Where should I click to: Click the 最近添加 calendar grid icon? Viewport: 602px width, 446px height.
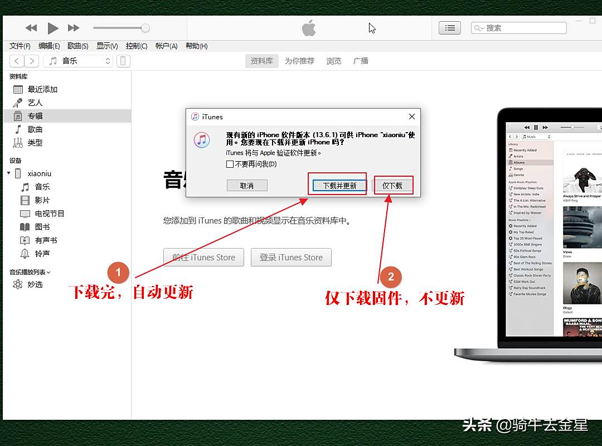18,90
